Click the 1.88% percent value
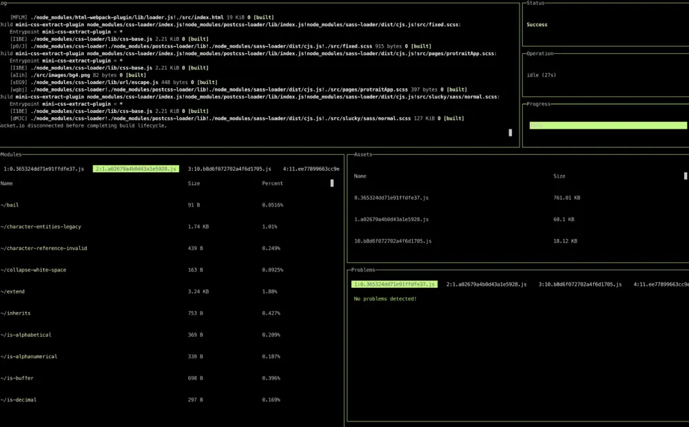 (269, 291)
